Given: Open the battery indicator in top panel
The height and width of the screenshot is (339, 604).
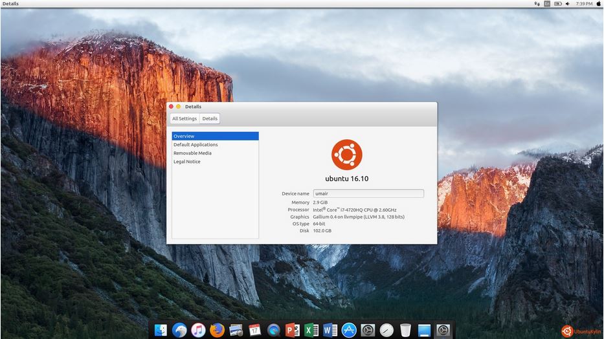Looking at the screenshot, I should pyautogui.click(x=558, y=3).
